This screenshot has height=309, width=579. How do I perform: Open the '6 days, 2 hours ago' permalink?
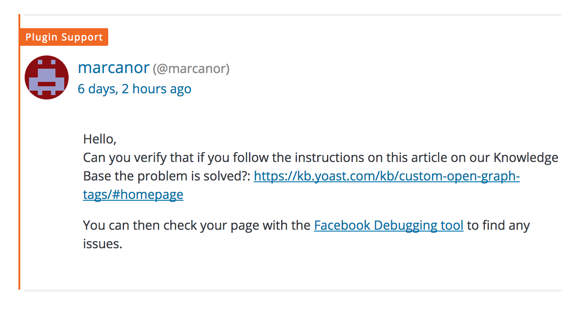tap(134, 89)
